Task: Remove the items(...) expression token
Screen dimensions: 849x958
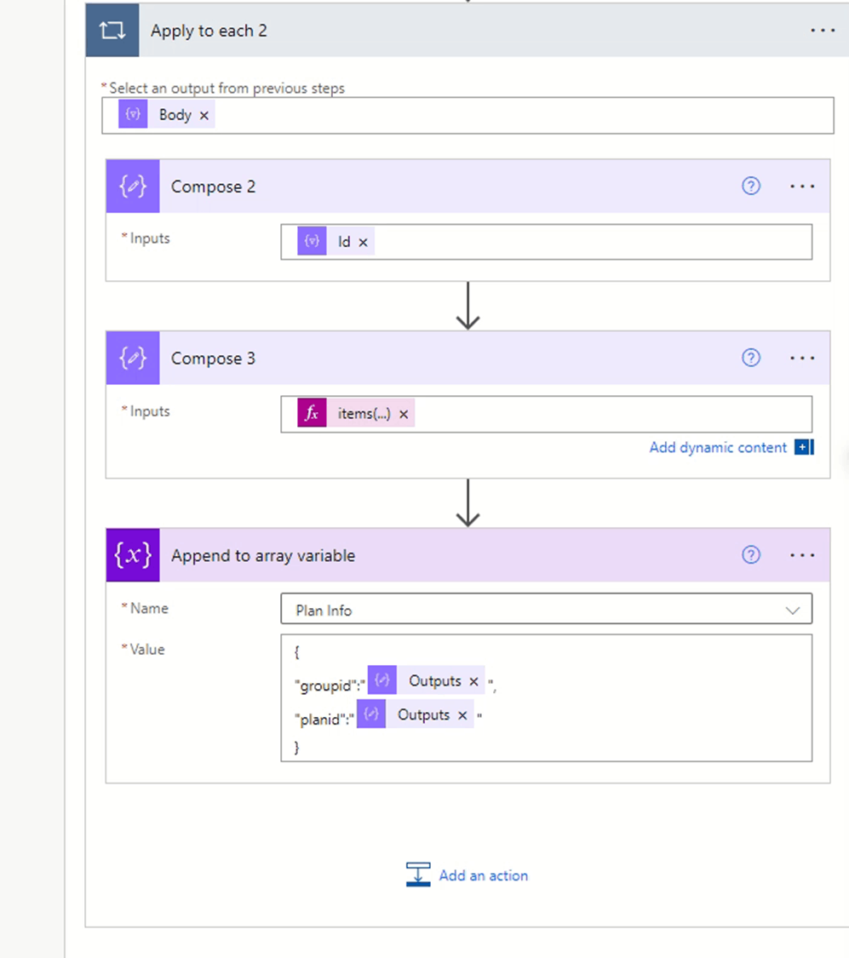Action: [403, 414]
